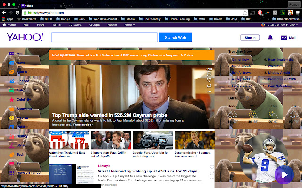Open Answers in the purple nav bar
302x188 pixels.
click(75, 25)
